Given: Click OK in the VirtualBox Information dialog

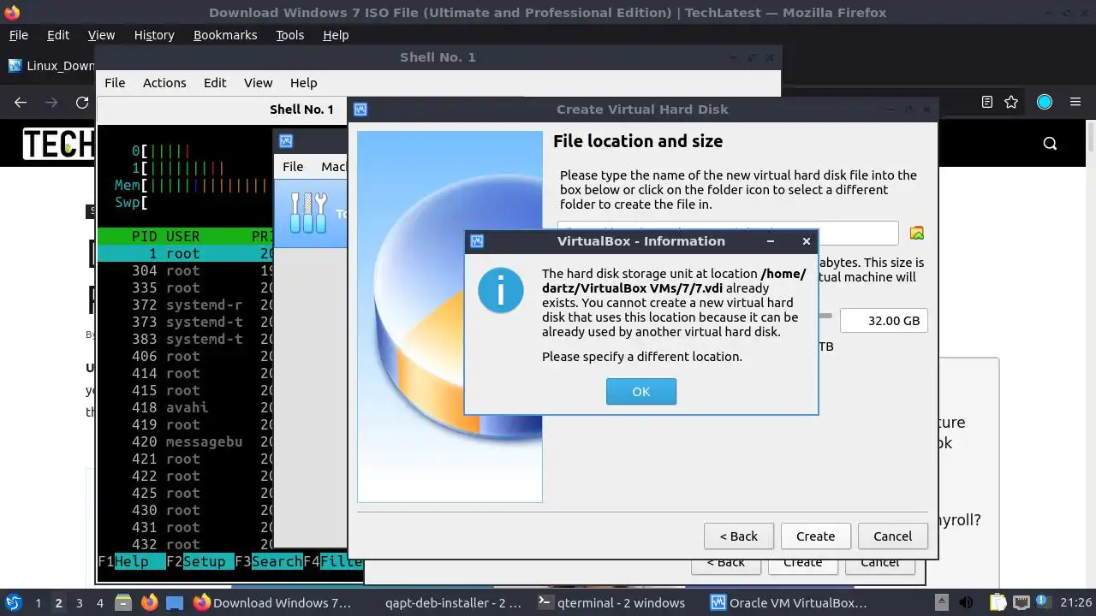Looking at the screenshot, I should pyautogui.click(x=640, y=391).
